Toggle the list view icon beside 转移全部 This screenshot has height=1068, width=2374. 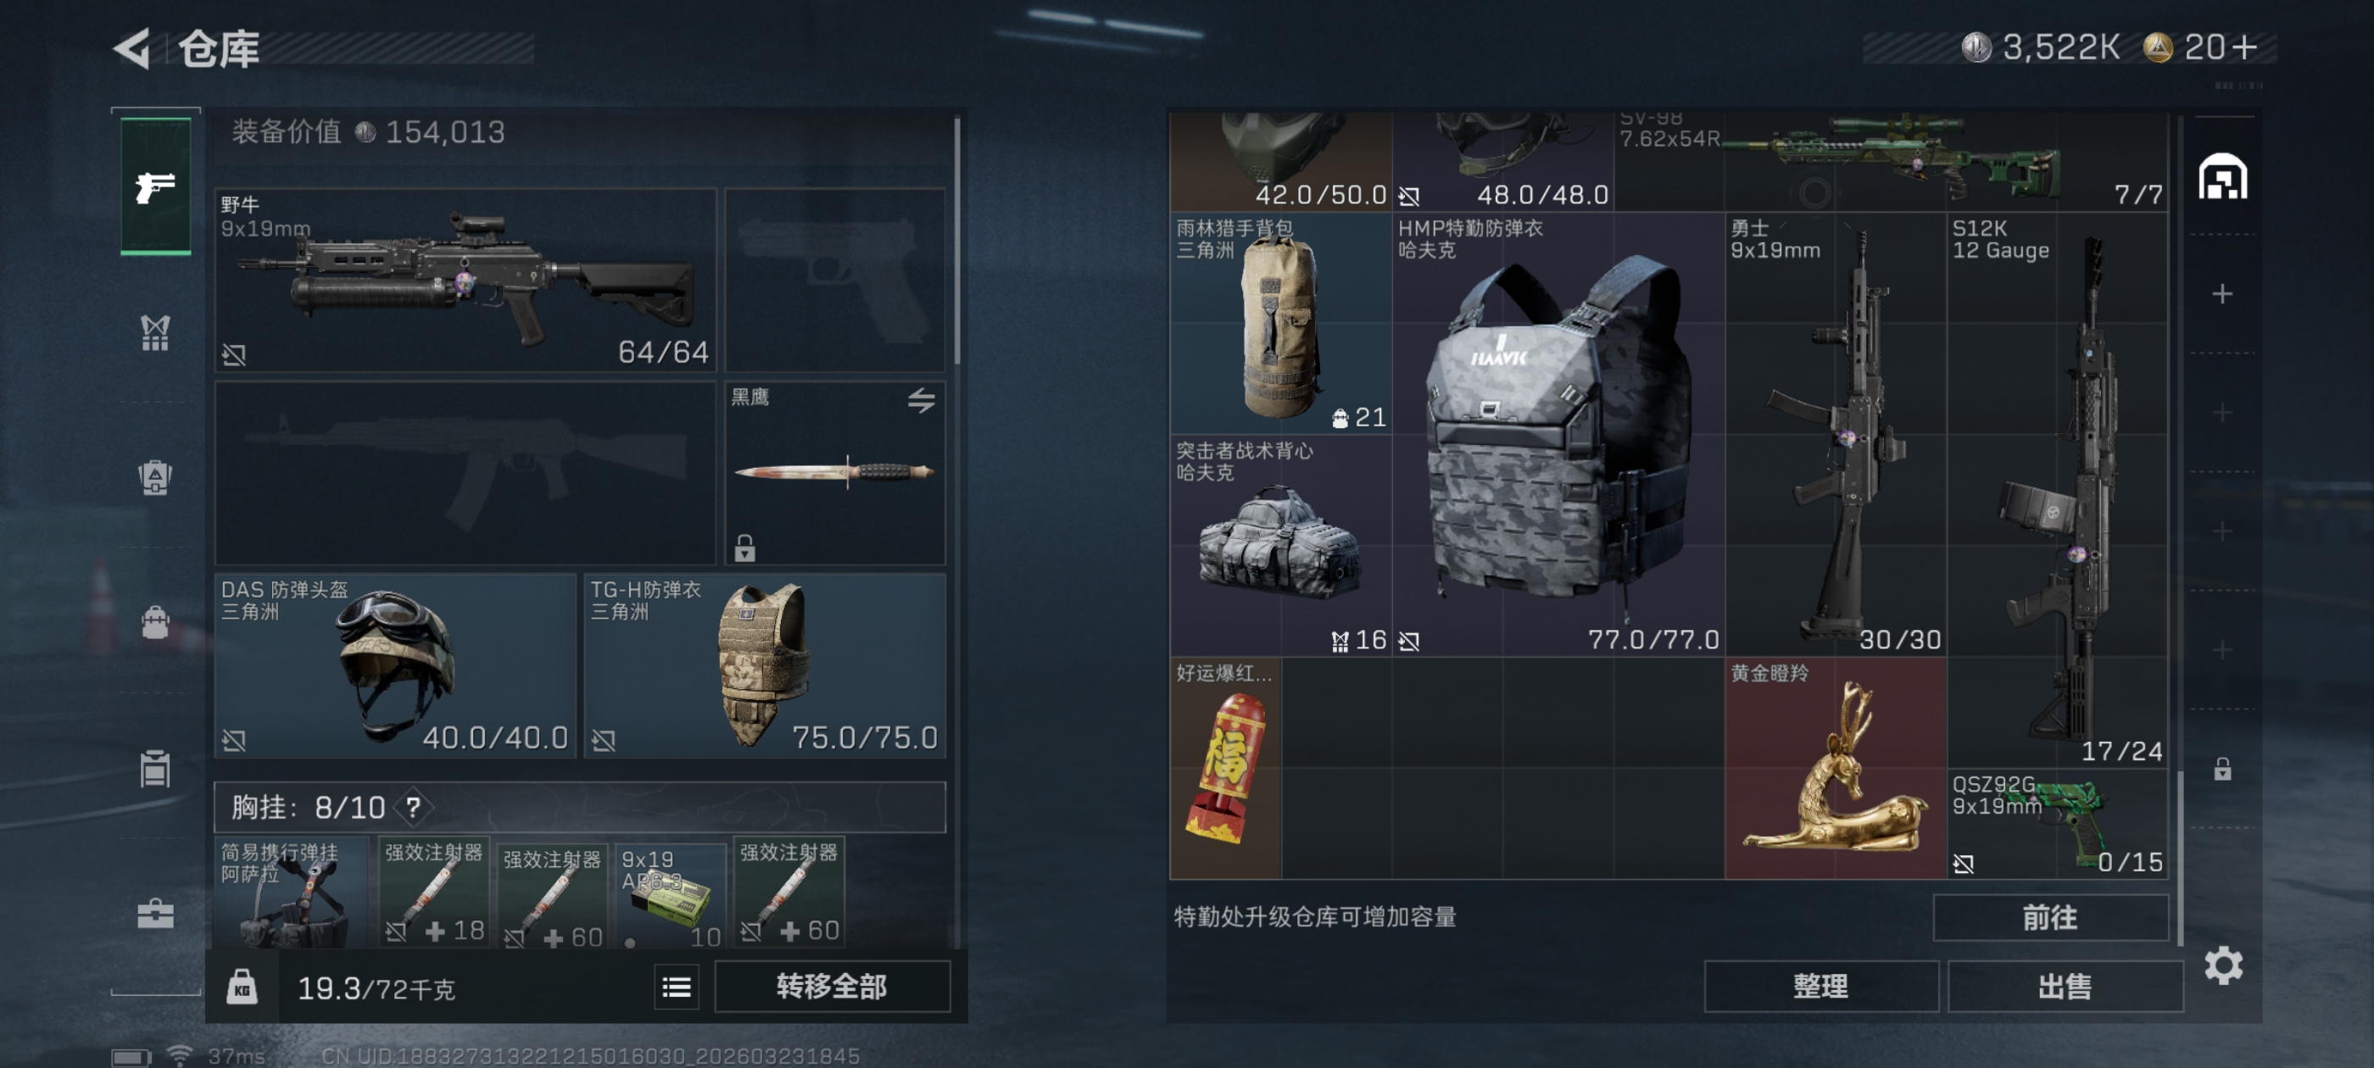(x=677, y=987)
